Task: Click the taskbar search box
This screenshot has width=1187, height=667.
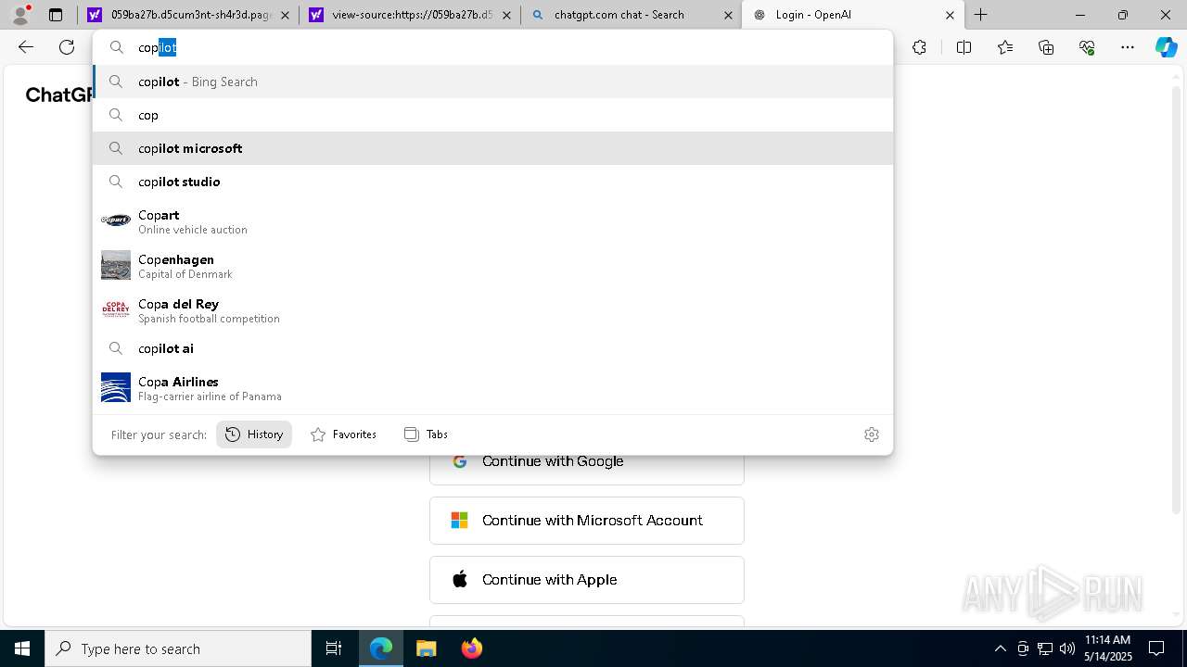Action: point(178,648)
